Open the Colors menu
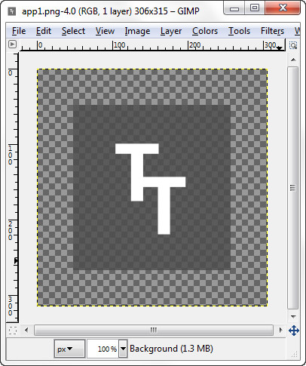 pyautogui.click(x=205, y=31)
